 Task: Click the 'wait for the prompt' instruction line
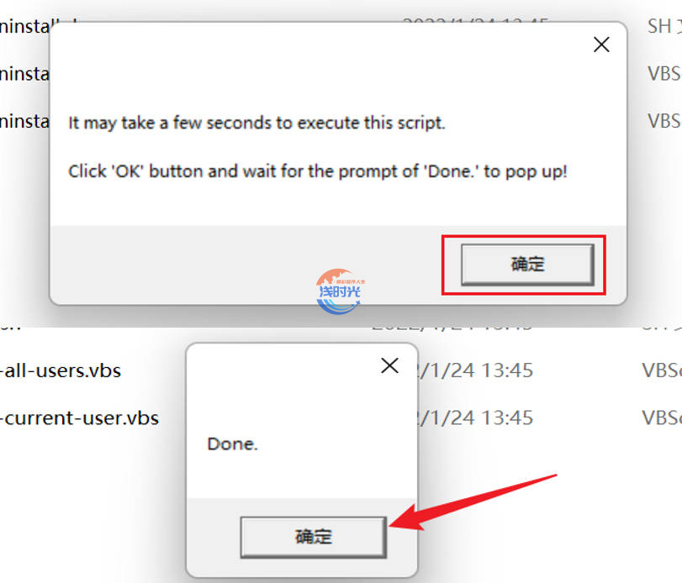point(318,171)
